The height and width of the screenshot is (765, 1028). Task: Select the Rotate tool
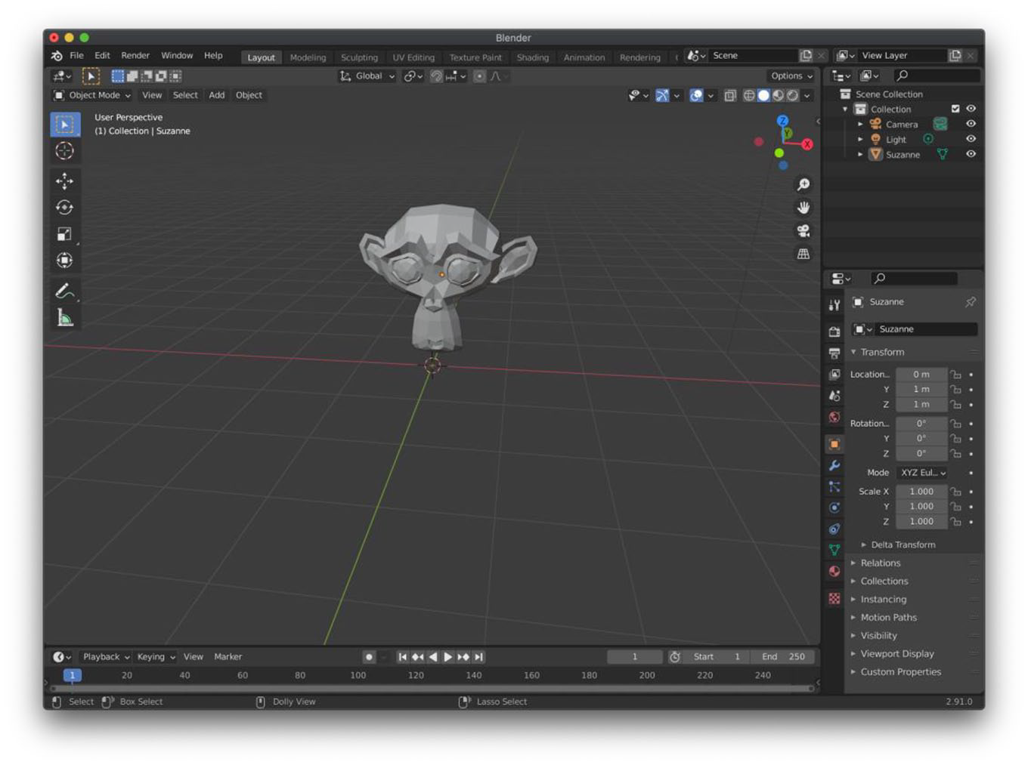(64, 207)
